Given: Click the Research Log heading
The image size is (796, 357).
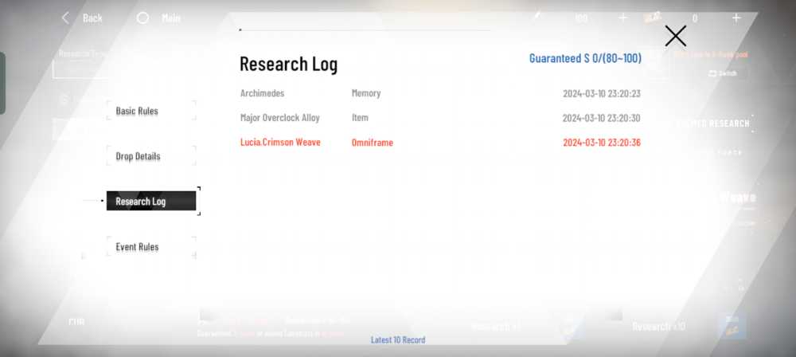Looking at the screenshot, I should pos(288,64).
